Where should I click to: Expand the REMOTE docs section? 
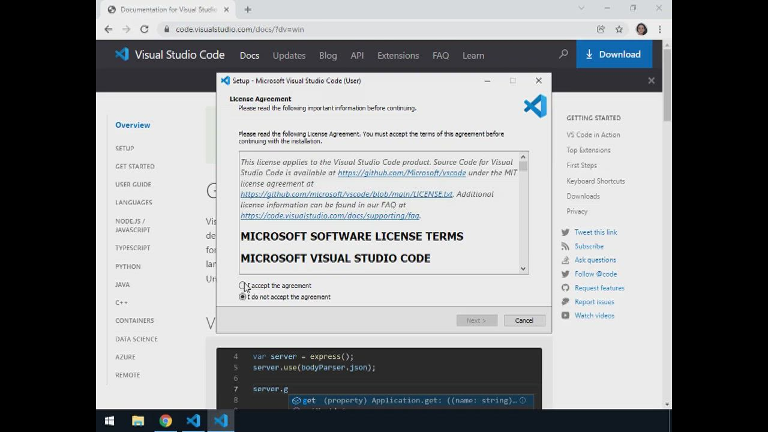pyautogui.click(x=128, y=375)
